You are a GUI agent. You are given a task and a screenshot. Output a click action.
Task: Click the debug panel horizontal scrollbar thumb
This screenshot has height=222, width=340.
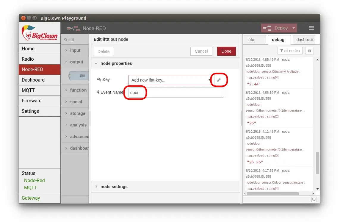coord(273,193)
